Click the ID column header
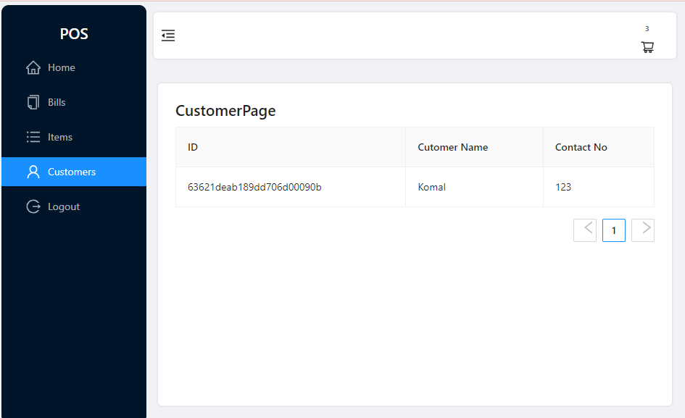The width and height of the screenshot is (685, 418). coord(193,147)
